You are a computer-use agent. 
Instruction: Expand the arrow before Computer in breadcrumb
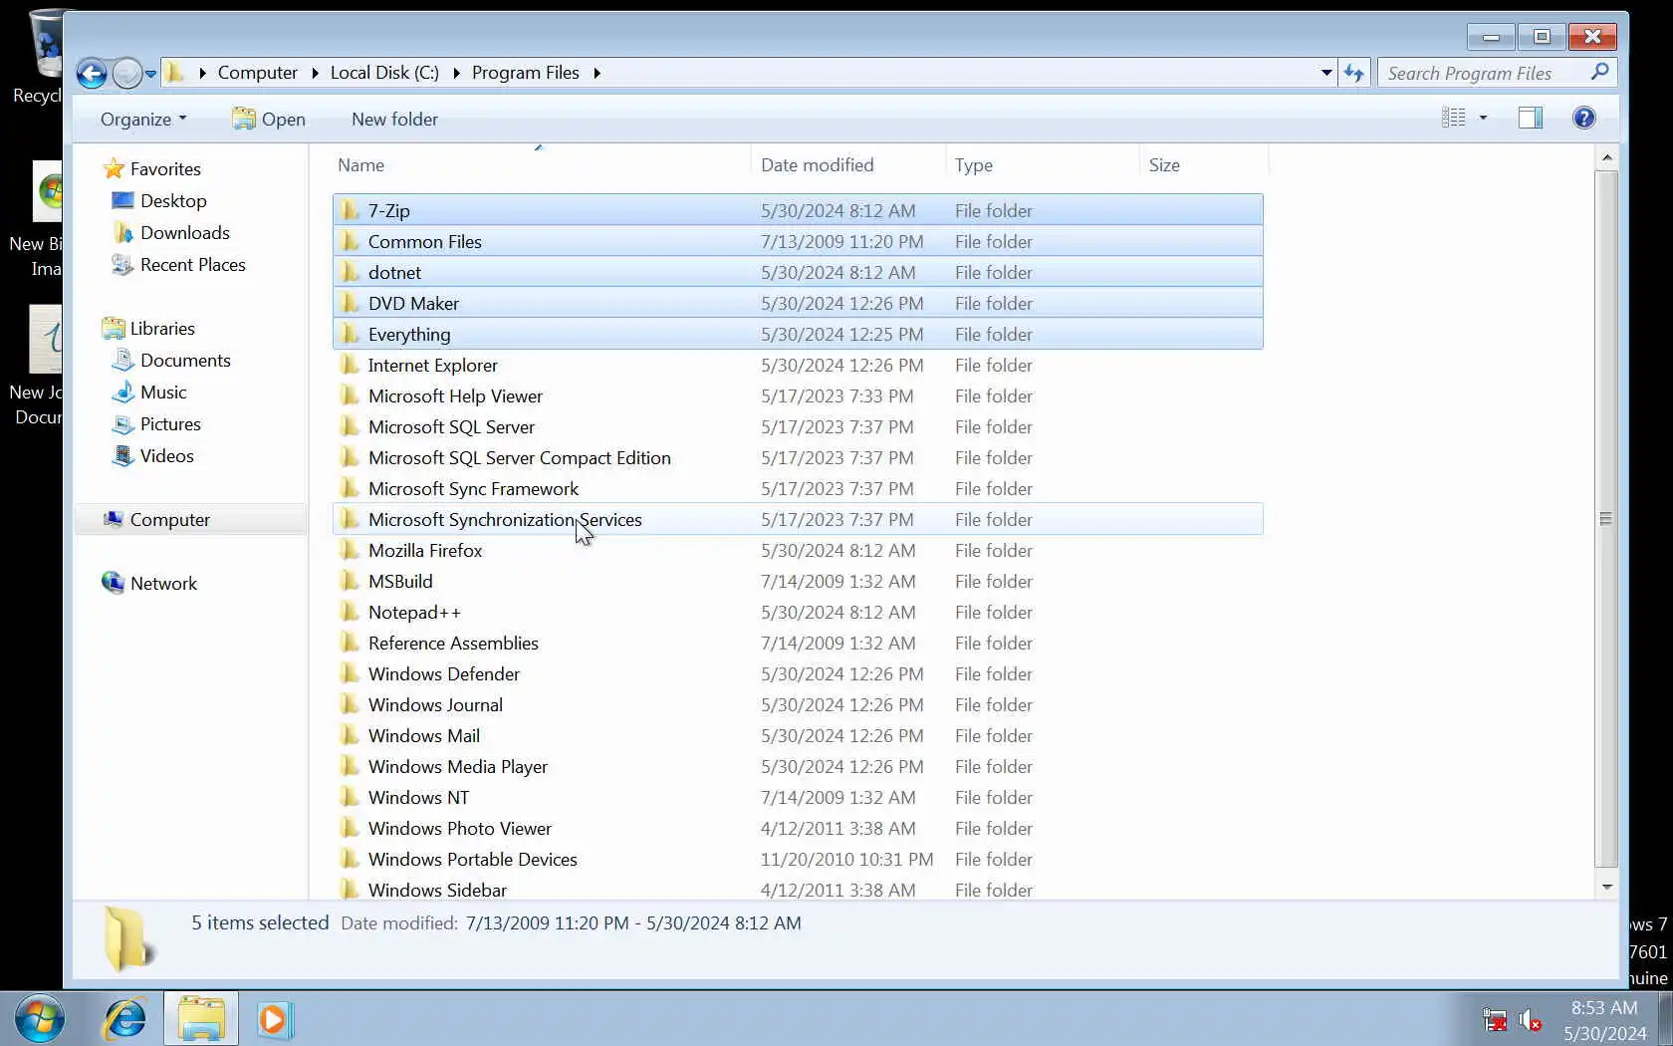[x=202, y=73]
